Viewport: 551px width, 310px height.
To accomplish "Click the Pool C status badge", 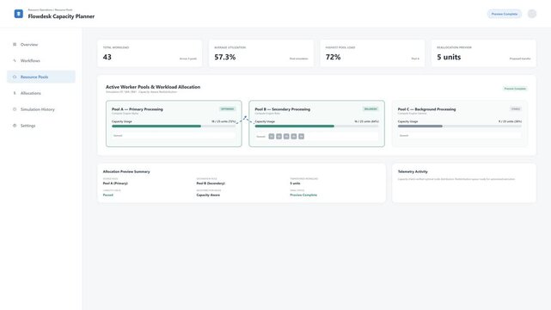I will tap(516, 108).
